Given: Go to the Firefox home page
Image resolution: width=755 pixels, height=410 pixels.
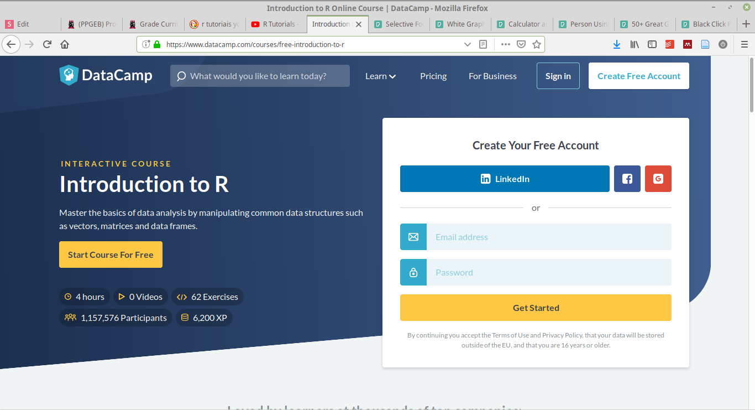Looking at the screenshot, I should [x=65, y=44].
